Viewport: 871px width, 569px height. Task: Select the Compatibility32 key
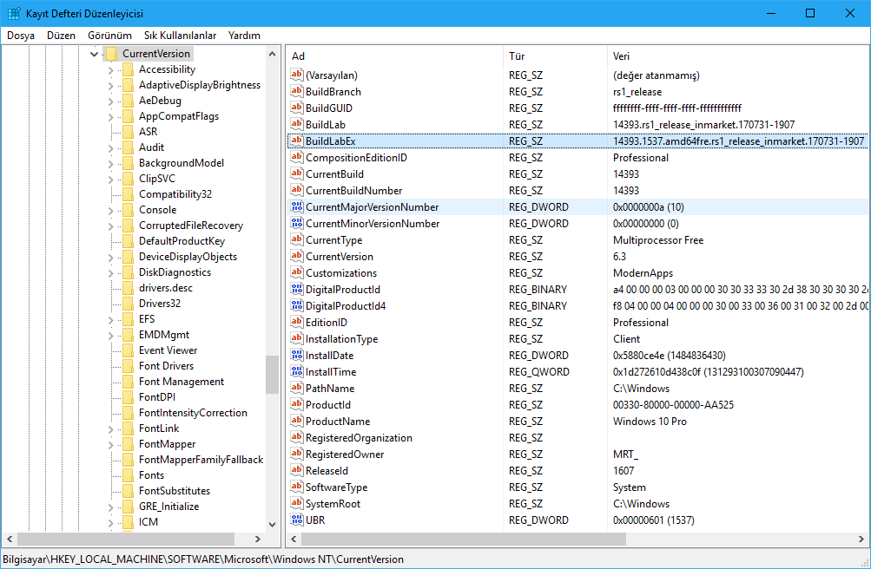pyautogui.click(x=175, y=194)
